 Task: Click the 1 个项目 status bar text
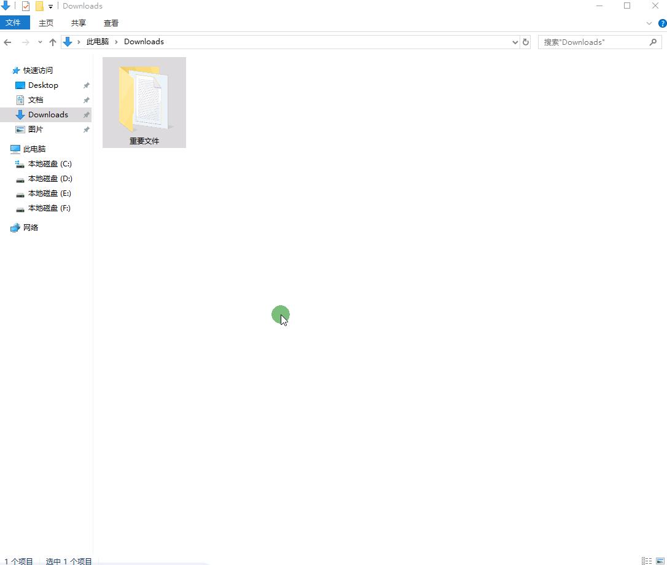click(x=18, y=561)
